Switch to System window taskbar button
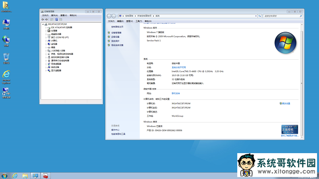This screenshot has height=179, width=319. 35,176
